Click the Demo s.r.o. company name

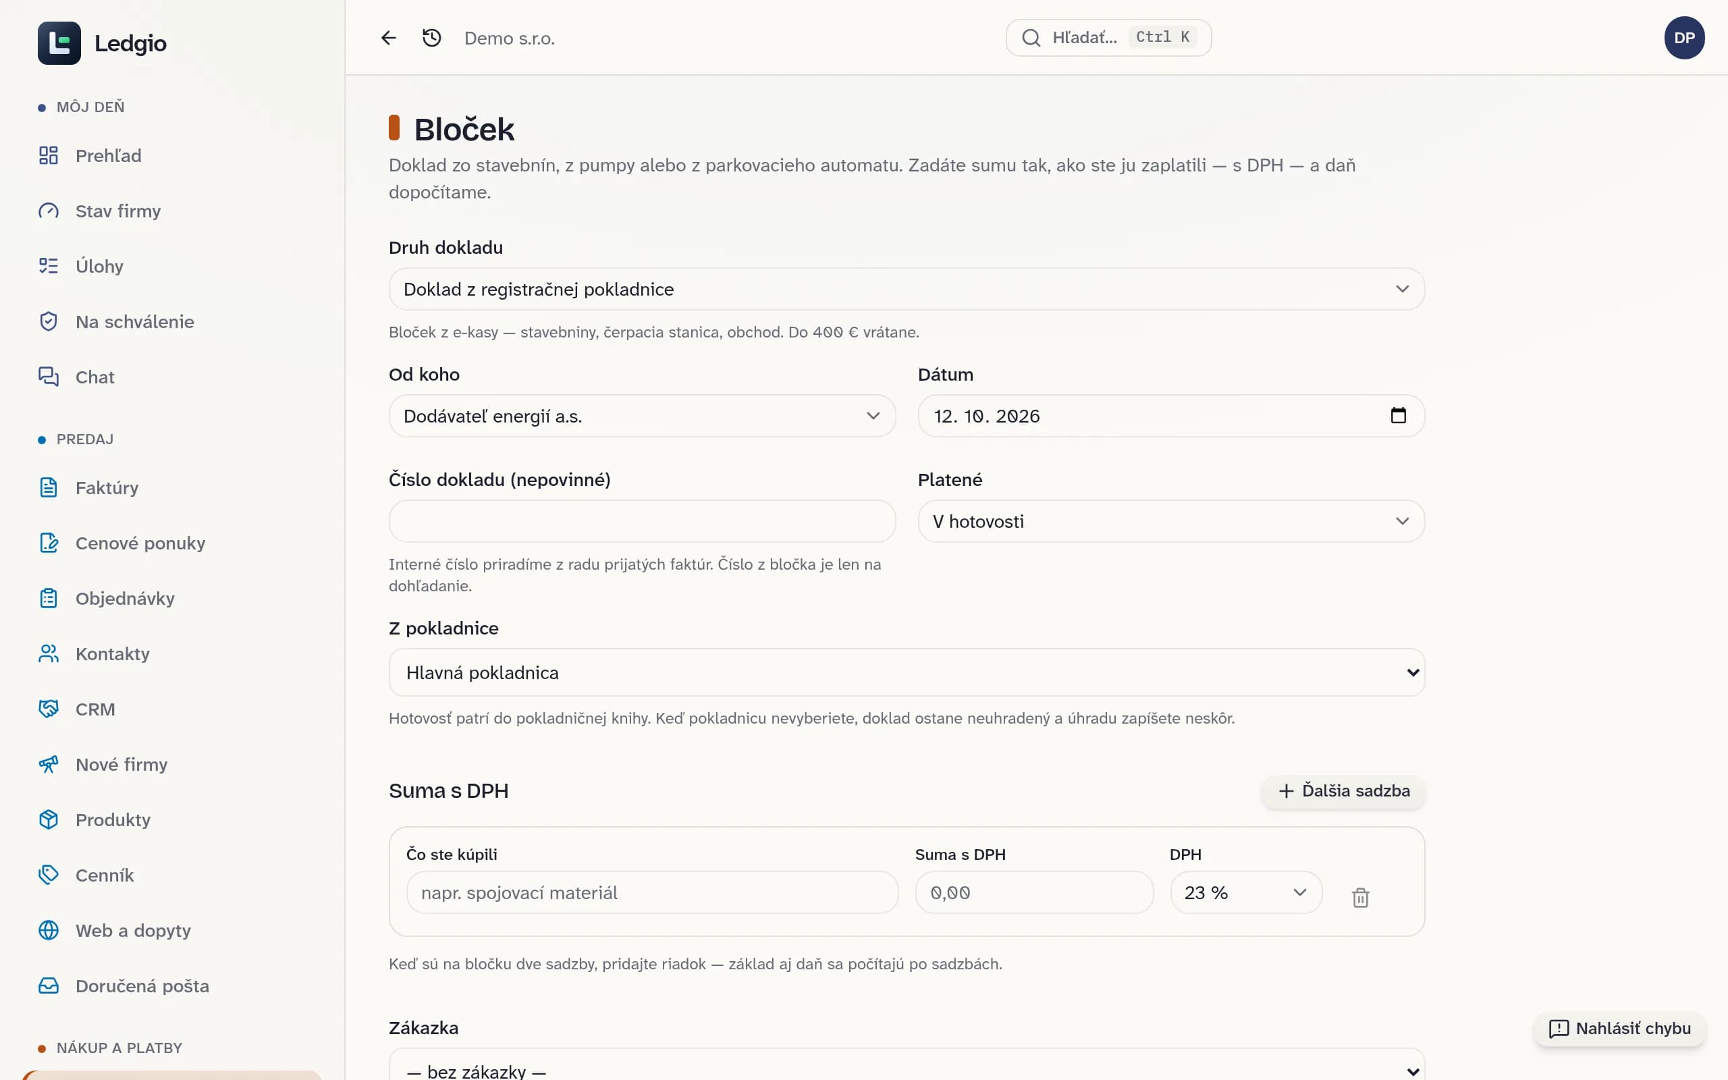click(509, 38)
